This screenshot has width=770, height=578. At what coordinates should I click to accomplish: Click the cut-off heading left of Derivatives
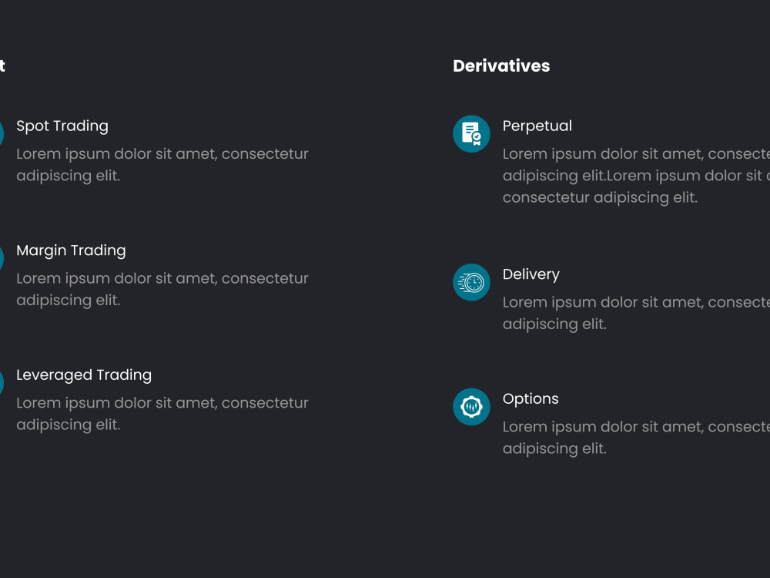(2, 66)
